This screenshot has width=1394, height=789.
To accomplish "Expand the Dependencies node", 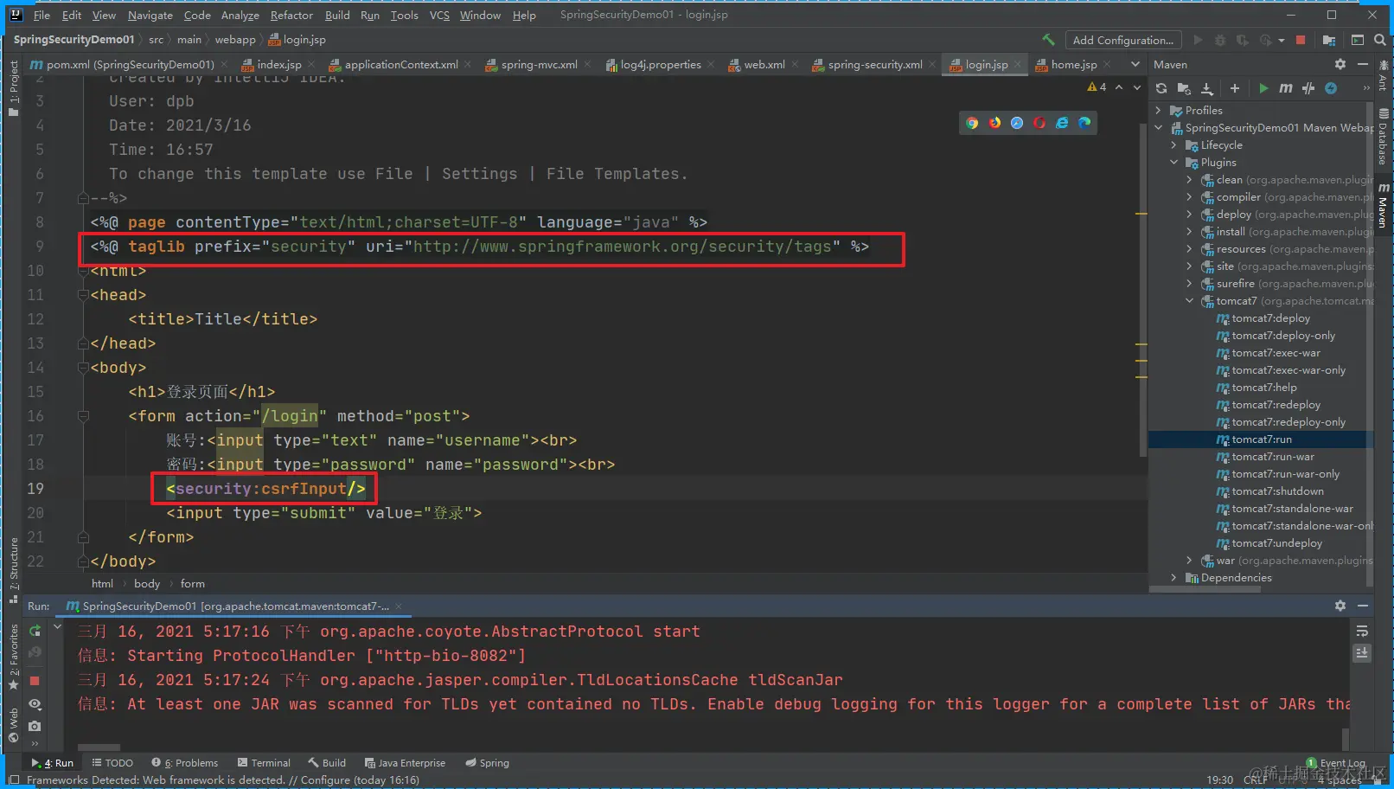I will click(1174, 578).
